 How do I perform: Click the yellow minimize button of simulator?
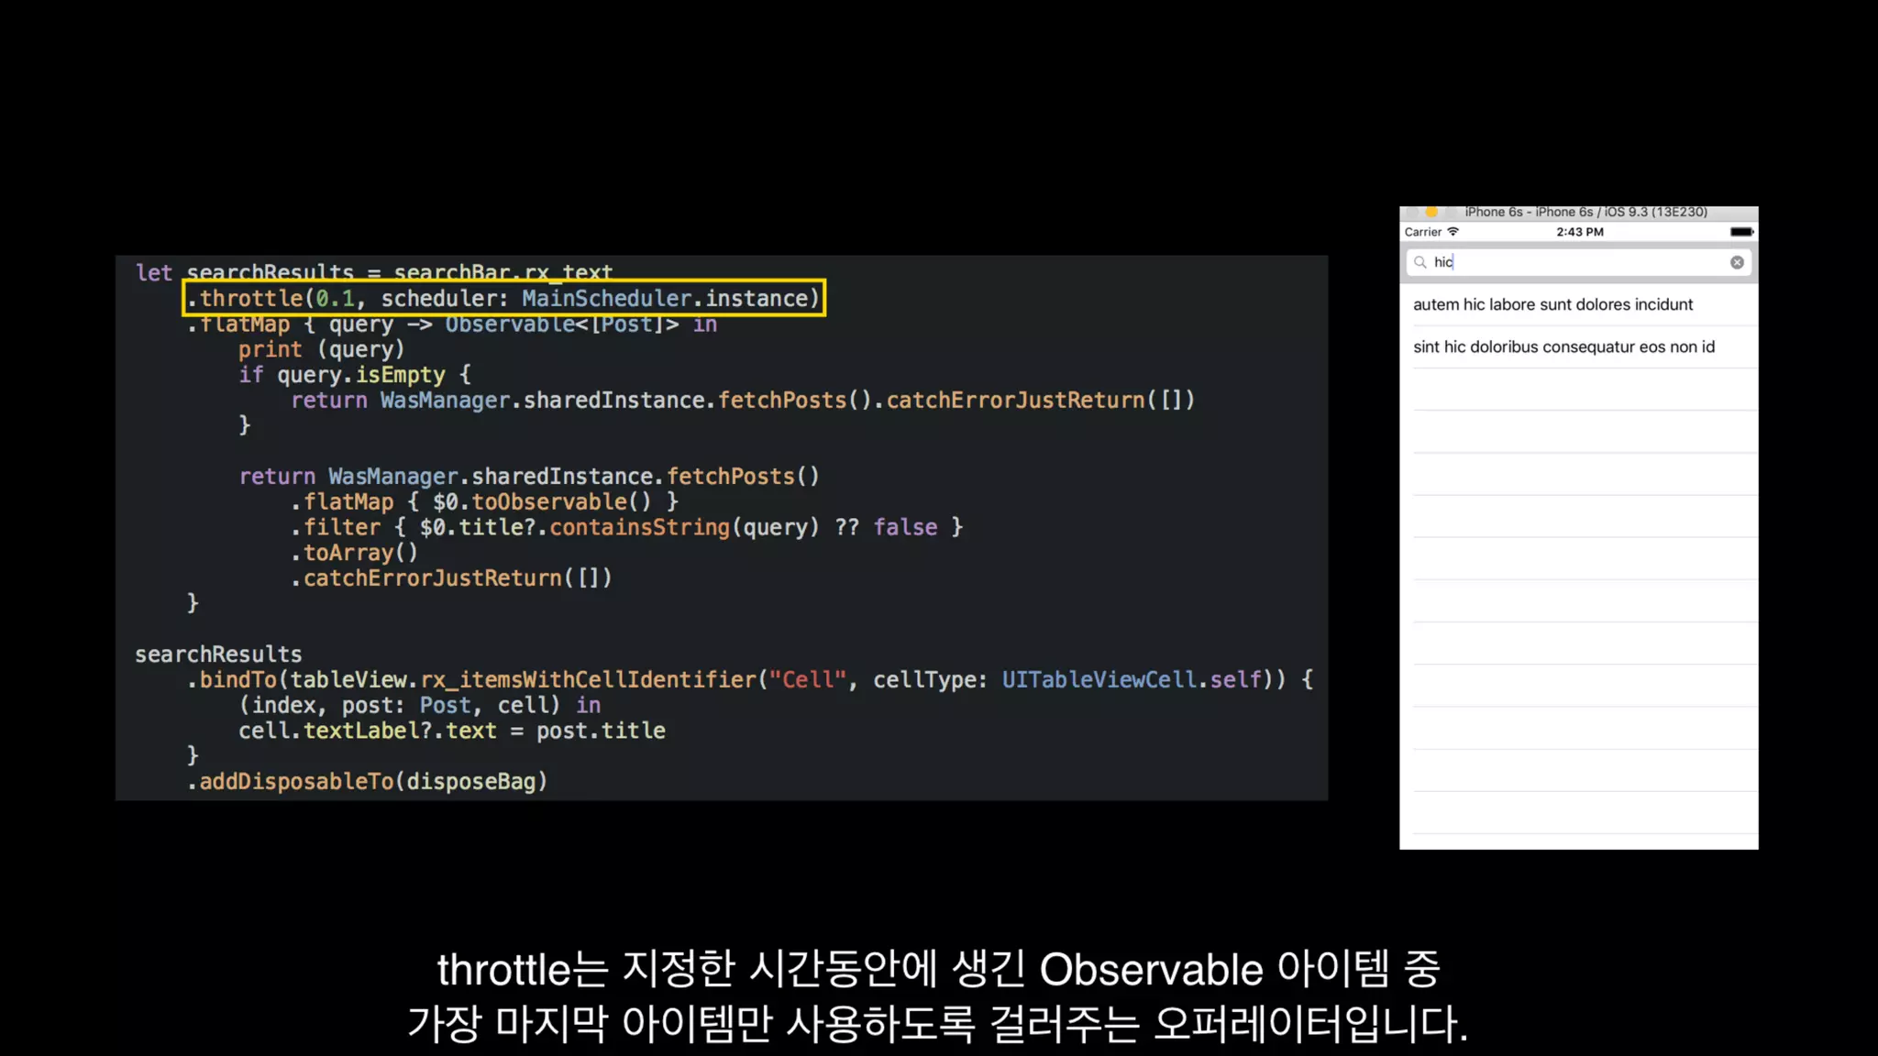tap(1431, 212)
